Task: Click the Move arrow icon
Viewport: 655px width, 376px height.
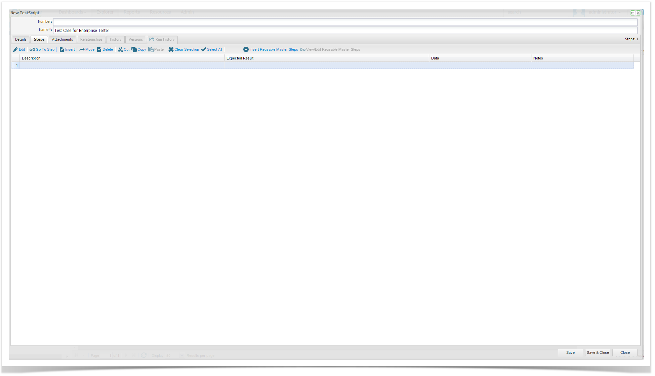Action: coord(82,50)
